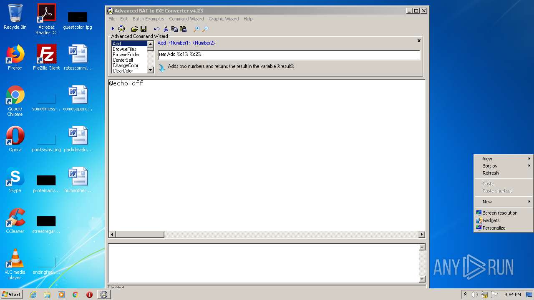Open Opera from the taskbar
The image size is (534, 300).
[89, 295]
